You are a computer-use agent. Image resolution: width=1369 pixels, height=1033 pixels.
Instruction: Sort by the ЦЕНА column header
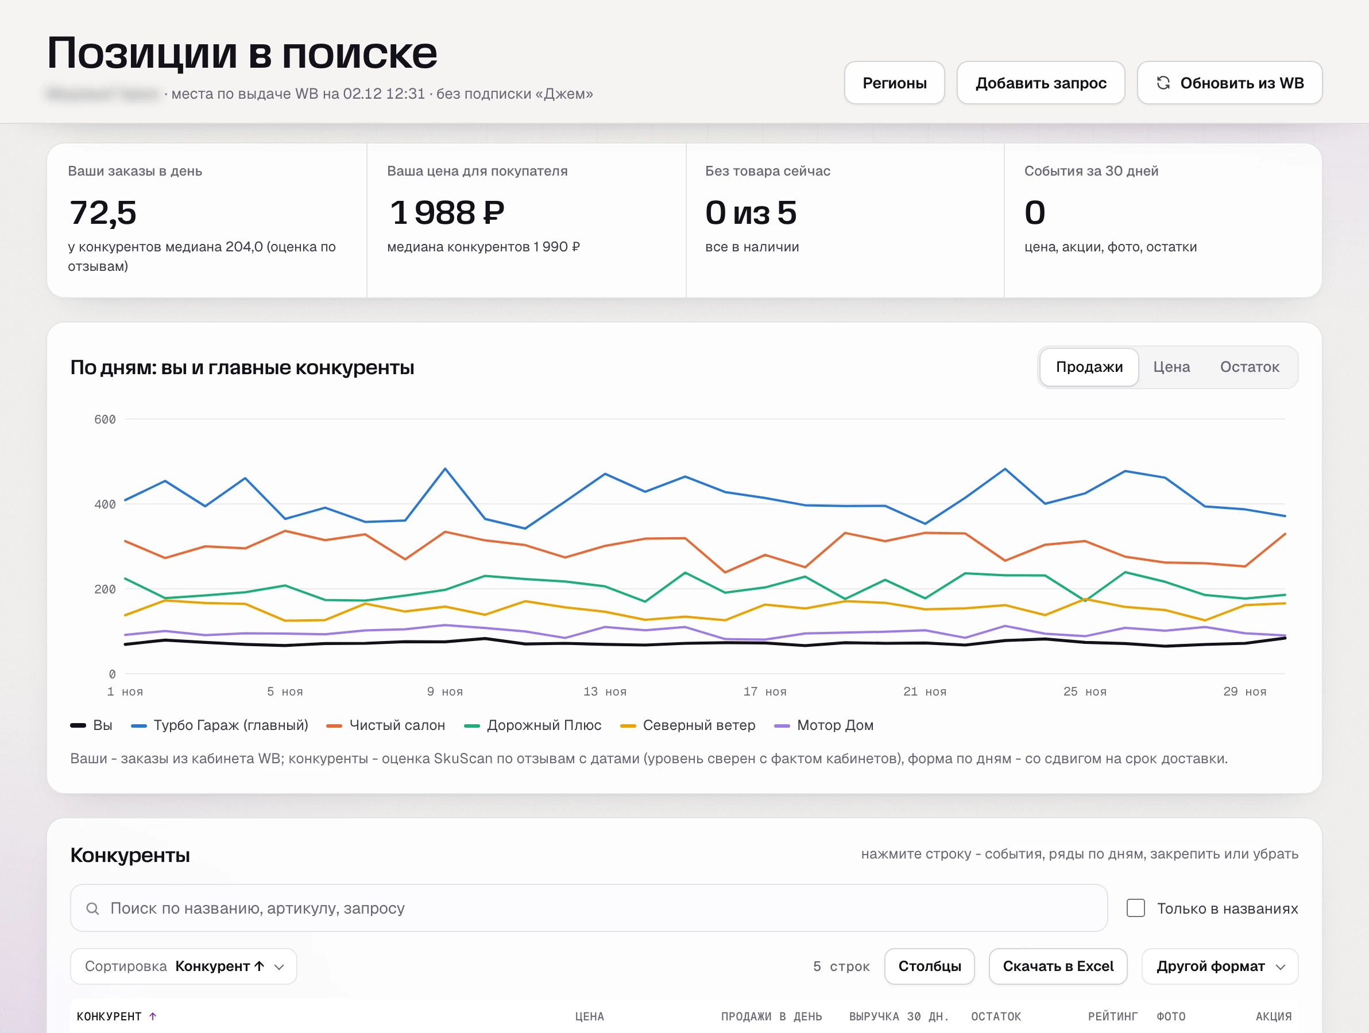(x=589, y=1016)
